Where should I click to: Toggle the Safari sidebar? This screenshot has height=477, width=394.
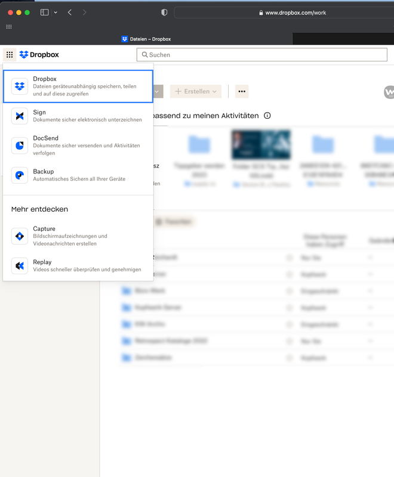click(45, 13)
